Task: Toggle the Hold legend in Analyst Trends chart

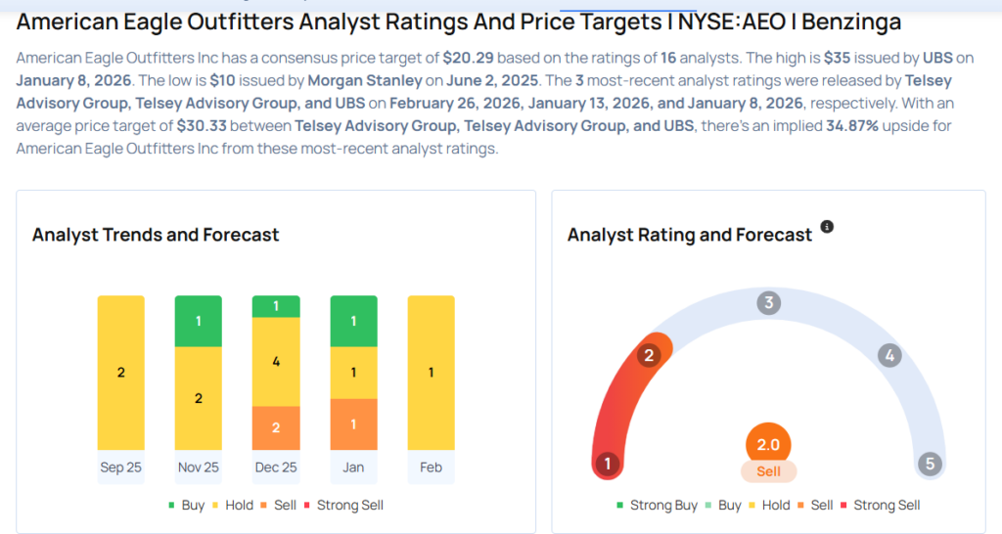Action: click(x=233, y=506)
